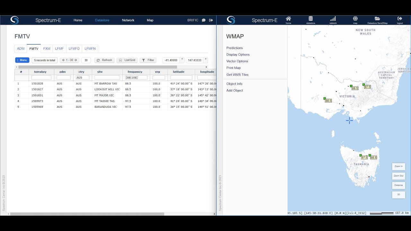Switch to FXM tab
This screenshot has width=411, height=231.
[x=47, y=49]
